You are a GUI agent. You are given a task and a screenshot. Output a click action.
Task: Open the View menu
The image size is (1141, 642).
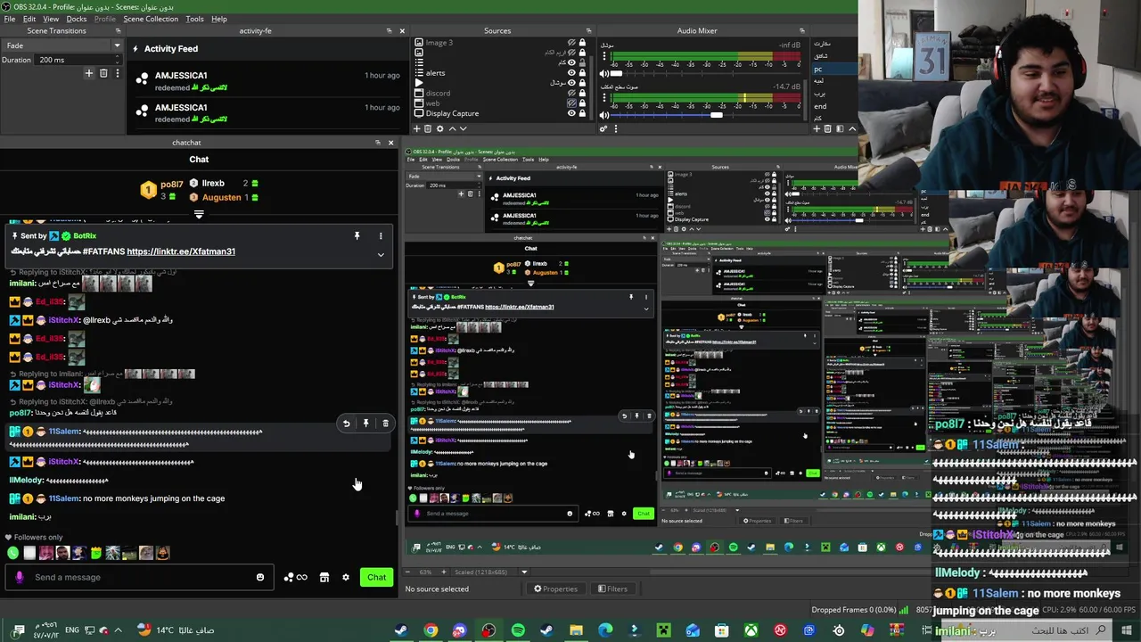click(51, 19)
